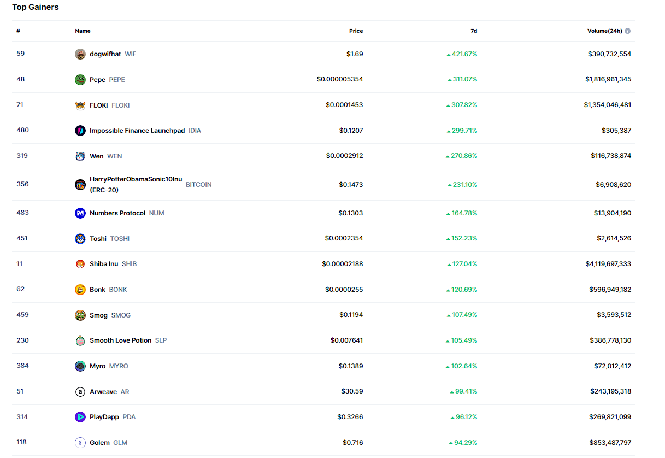Click the Volume(24h) info icon
Viewport: 665px width, 458px height.
coord(628,31)
